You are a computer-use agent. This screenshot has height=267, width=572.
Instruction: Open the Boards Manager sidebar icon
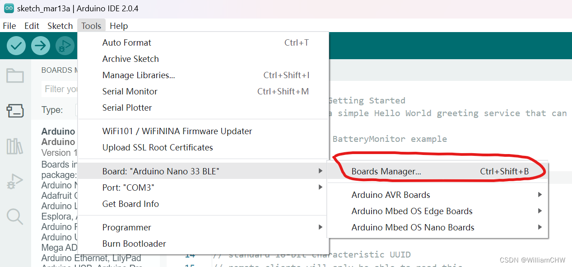15,111
